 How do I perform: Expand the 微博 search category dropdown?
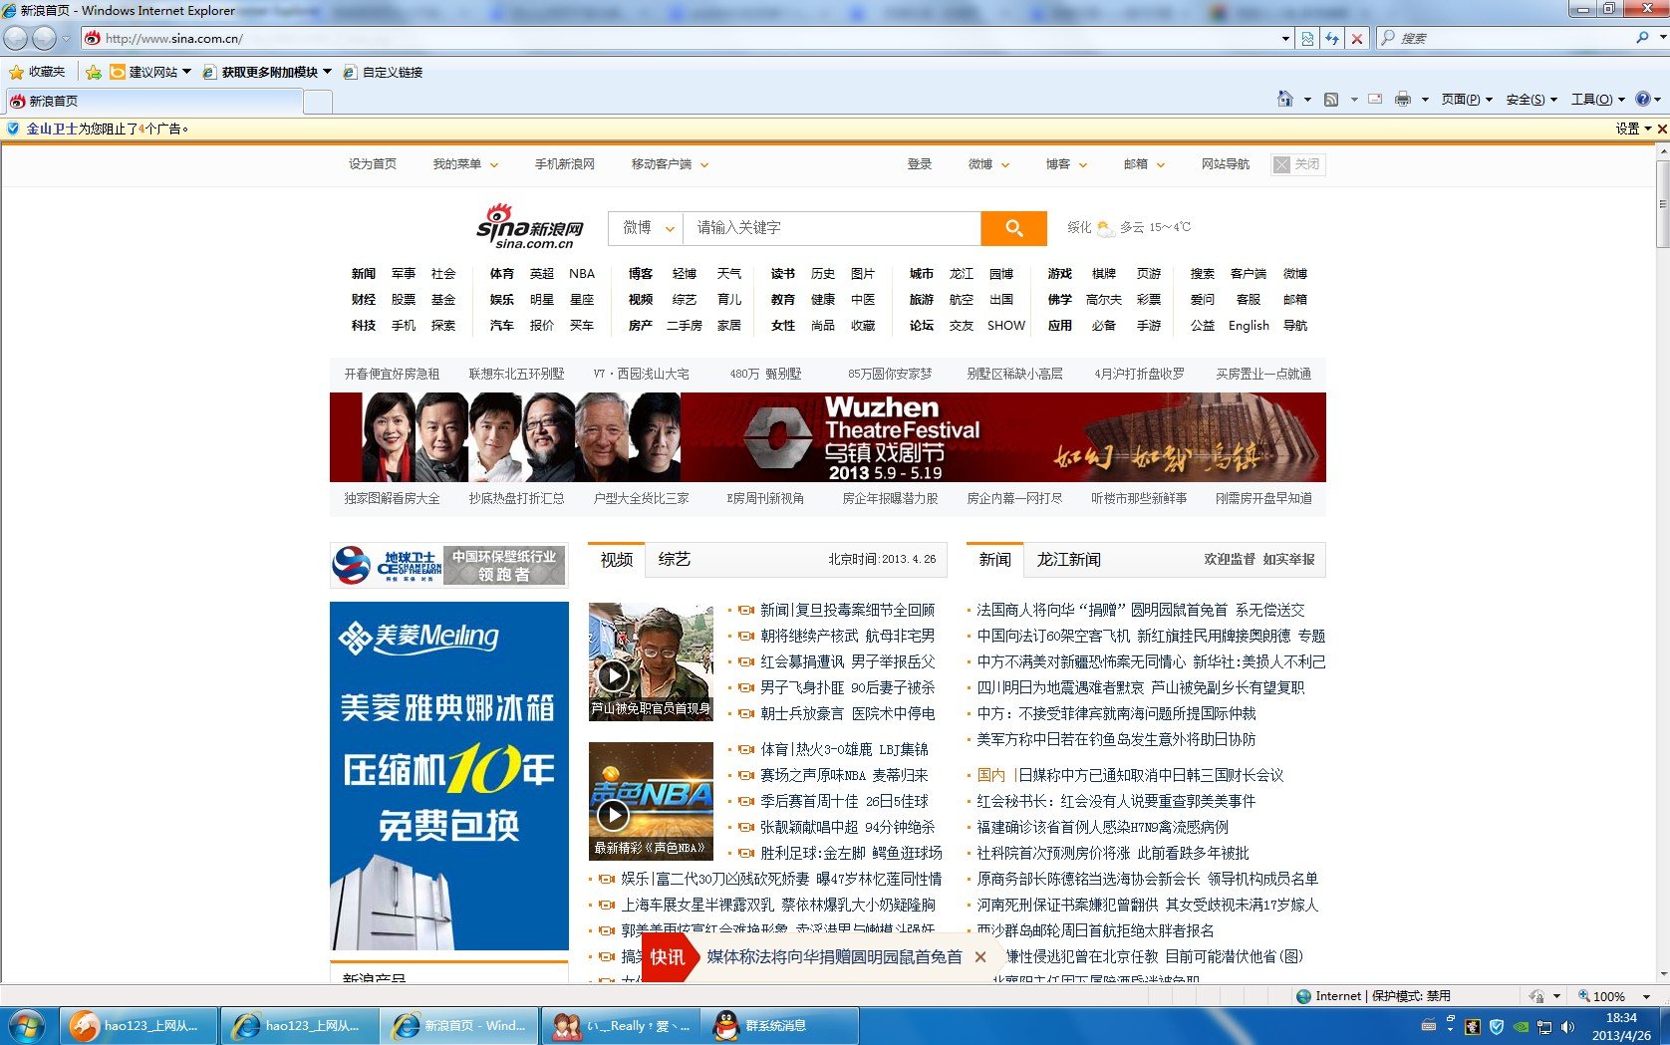(x=647, y=228)
